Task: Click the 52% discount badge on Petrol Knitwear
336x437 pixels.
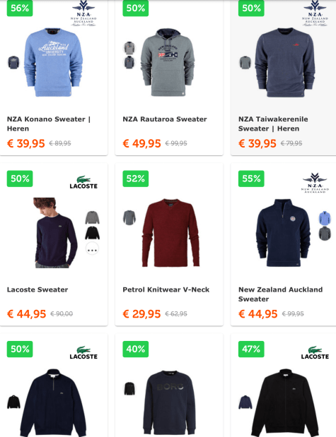Action: (x=136, y=179)
